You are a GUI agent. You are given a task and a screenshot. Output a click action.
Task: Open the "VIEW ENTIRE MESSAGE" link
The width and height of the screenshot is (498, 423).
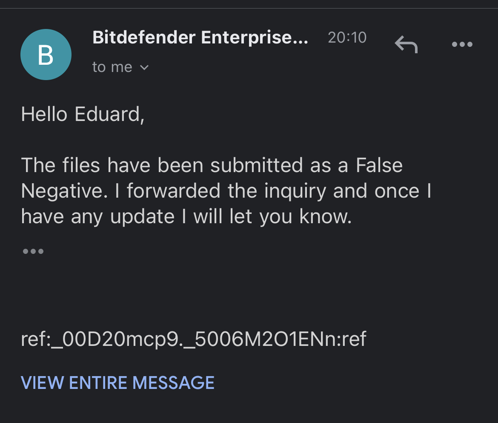117,383
